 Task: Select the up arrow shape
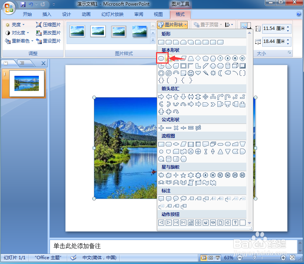coord(176,97)
